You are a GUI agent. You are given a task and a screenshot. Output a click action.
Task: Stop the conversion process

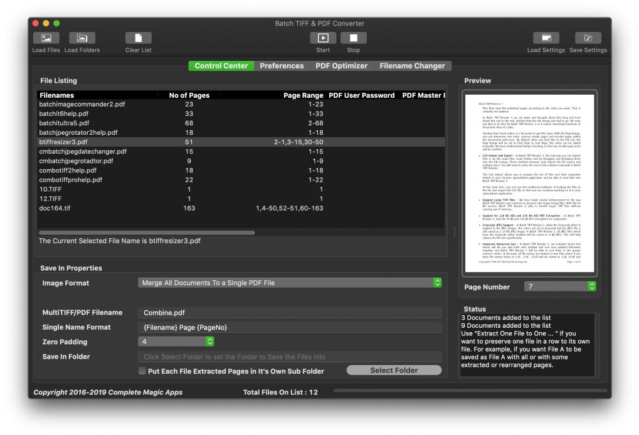click(353, 38)
